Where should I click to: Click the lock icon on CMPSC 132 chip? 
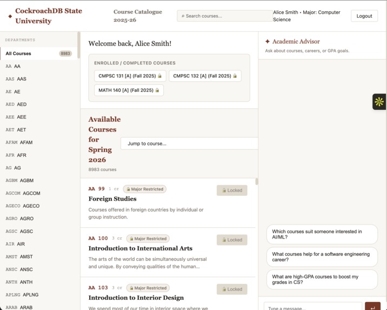pyautogui.click(x=235, y=76)
